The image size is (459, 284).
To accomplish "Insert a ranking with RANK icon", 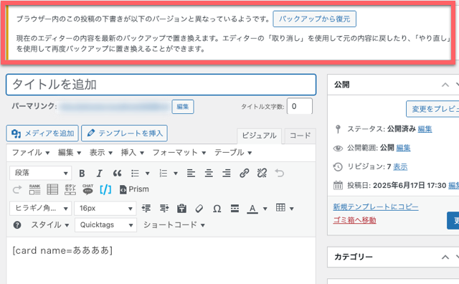I will [34, 190].
